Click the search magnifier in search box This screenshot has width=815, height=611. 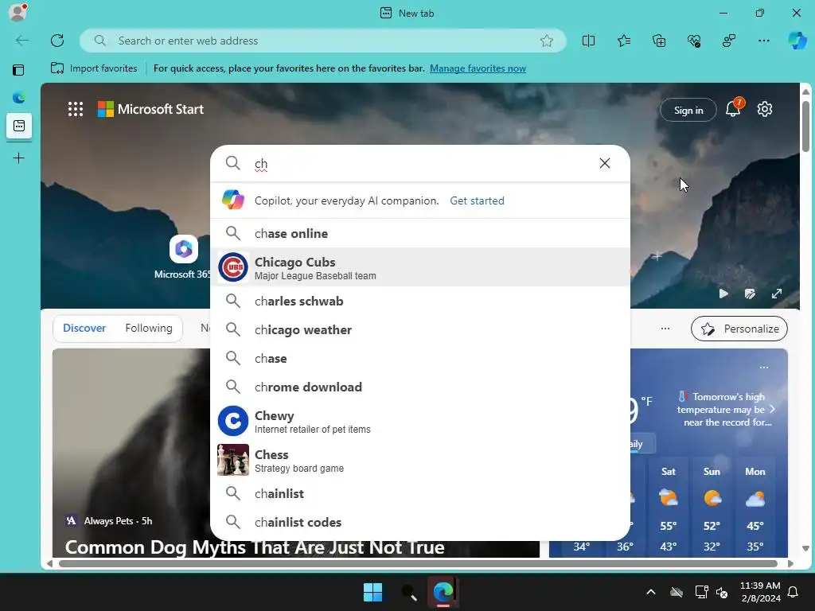233,163
